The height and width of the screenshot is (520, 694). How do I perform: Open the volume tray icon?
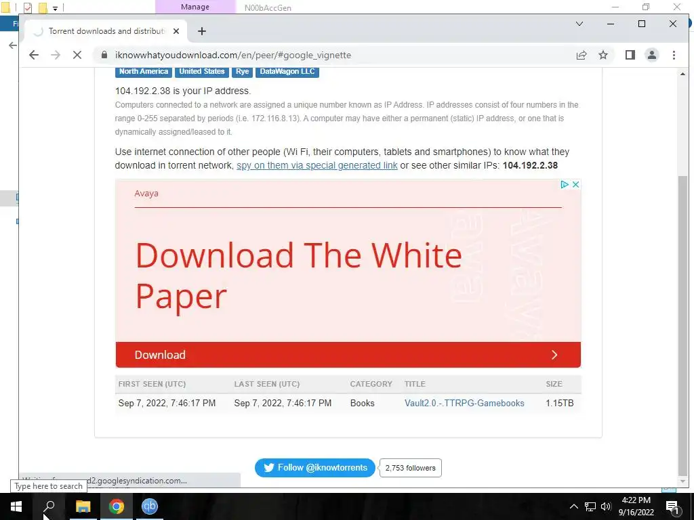coord(606,506)
